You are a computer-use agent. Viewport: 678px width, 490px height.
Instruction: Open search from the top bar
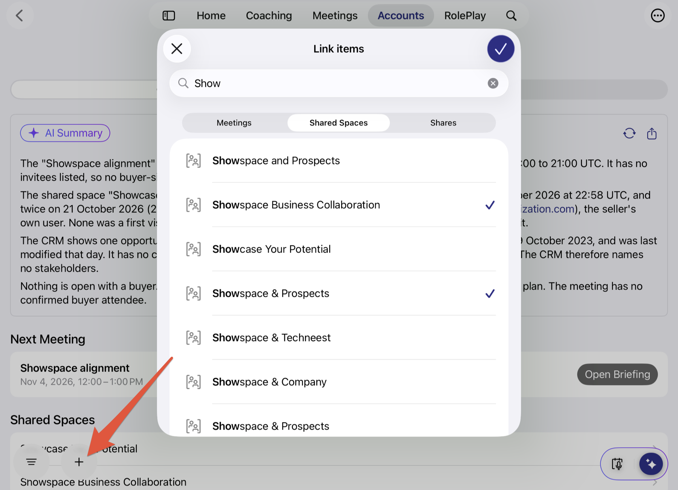pos(511,15)
